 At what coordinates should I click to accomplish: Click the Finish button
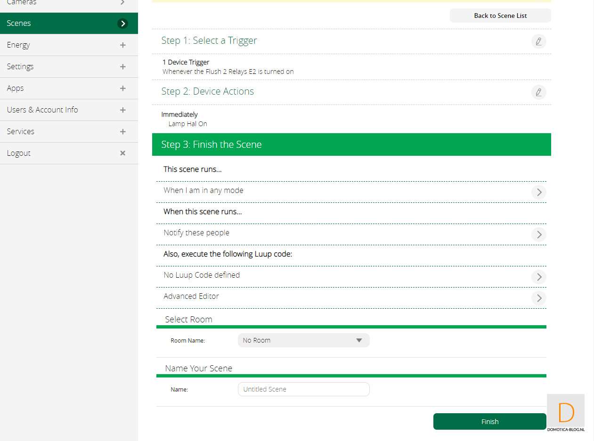tap(489, 422)
